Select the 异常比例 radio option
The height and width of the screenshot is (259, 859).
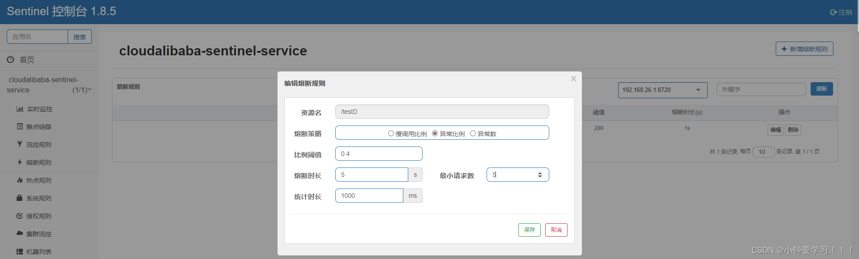tap(435, 134)
